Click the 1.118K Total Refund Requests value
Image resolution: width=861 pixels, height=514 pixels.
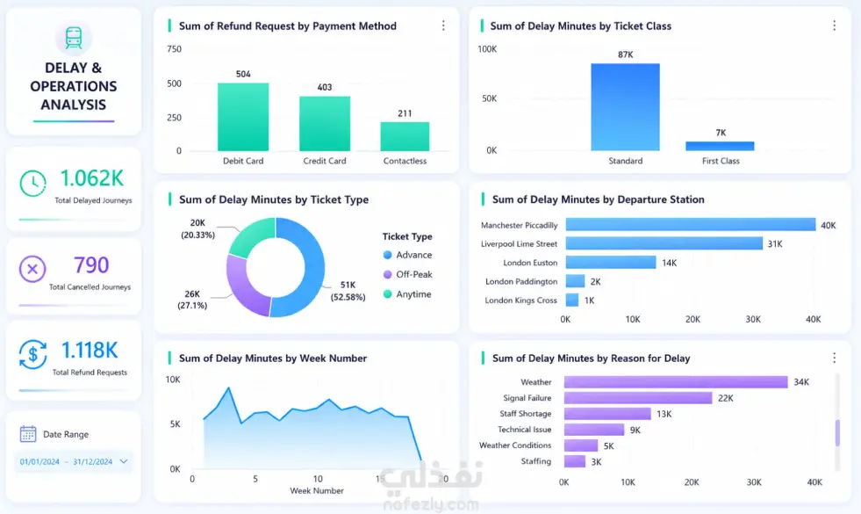pos(89,351)
